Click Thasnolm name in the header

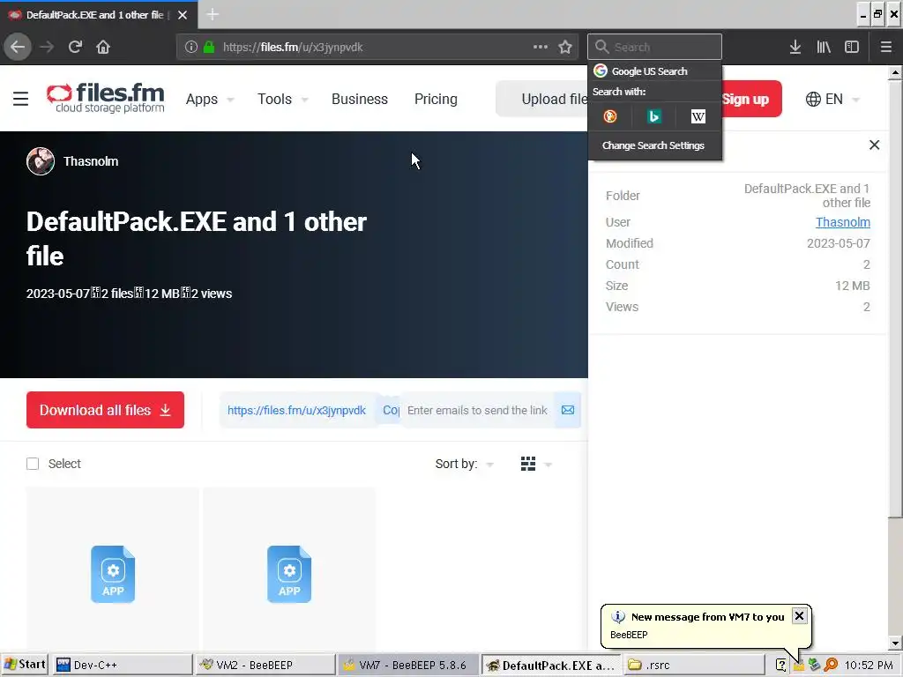[91, 161]
